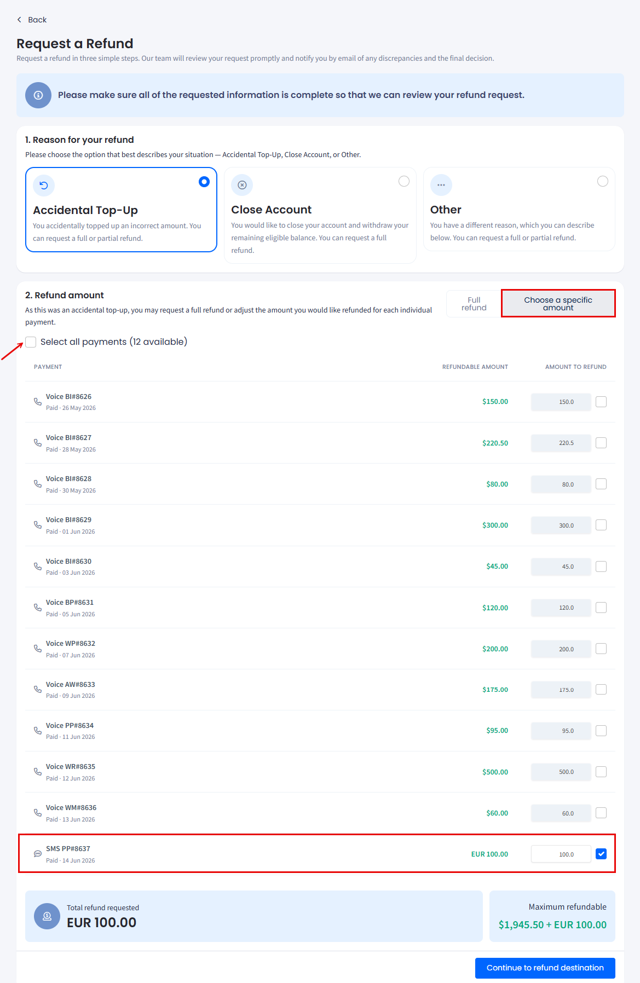Check the Voice BI#8629 refund checkbox
This screenshot has height=983, width=640.
pos(601,525)
